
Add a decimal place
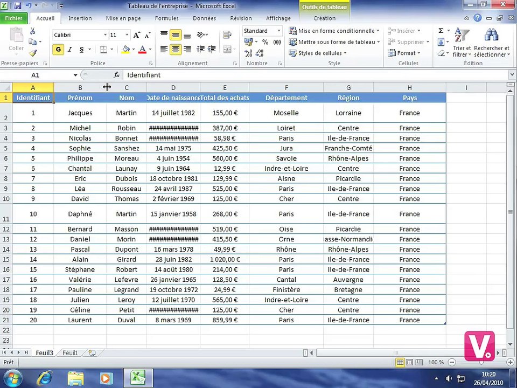tap(248, 53)
